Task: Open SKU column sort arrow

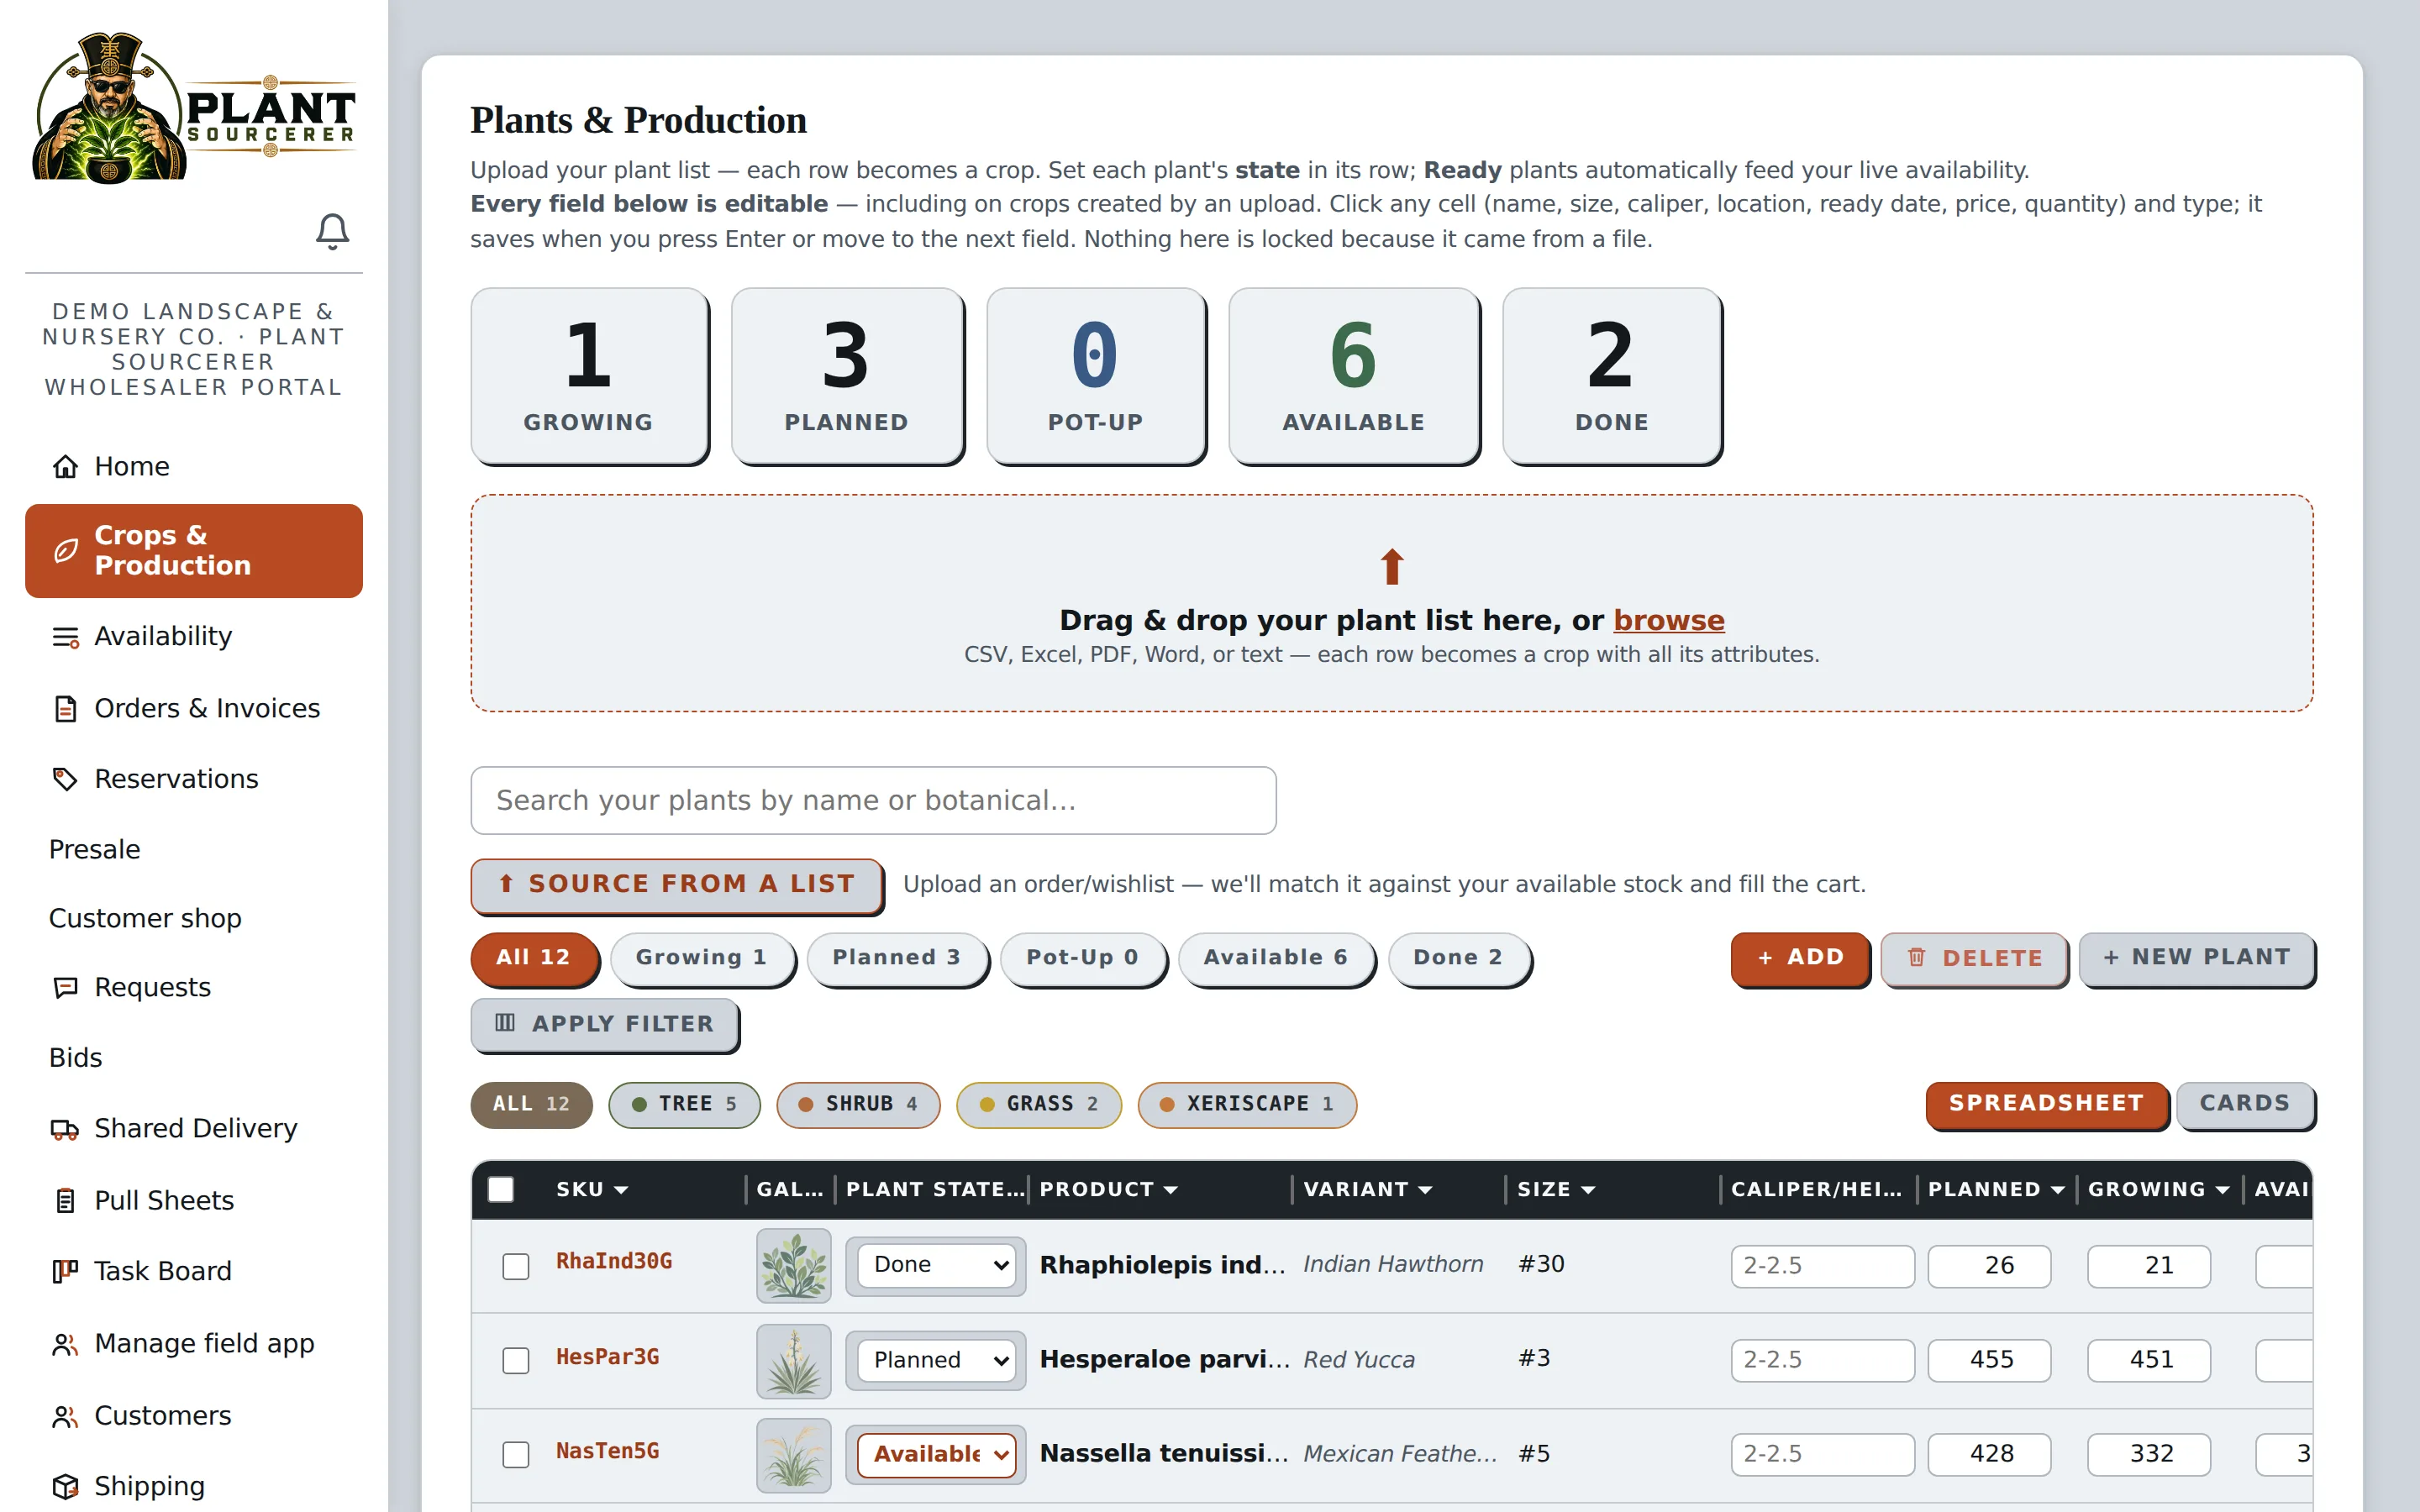Action: pyautogui.click(x=621, y=1190)
